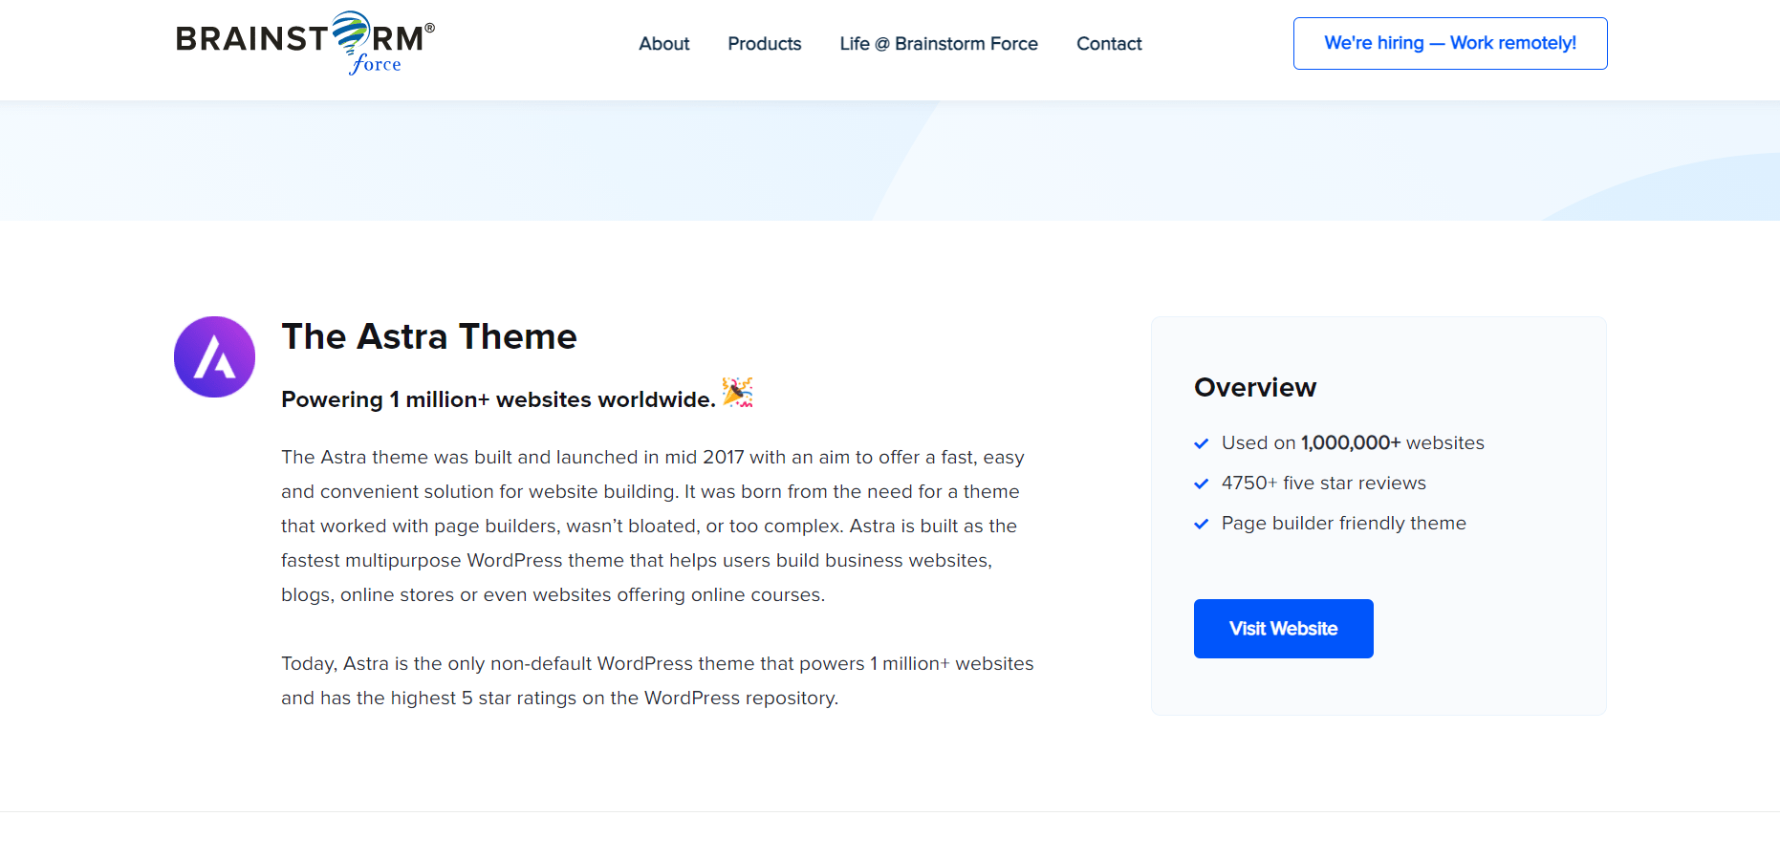
Task: Click Used on 1,000,000+ websites text
Action: 1353,442
